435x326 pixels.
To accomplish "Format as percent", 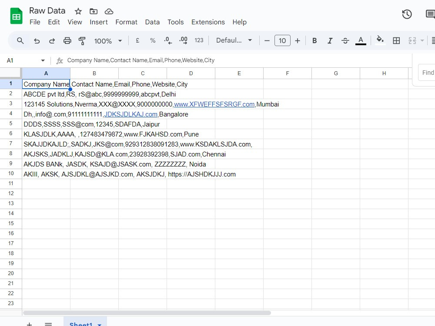I will point(153,40).
